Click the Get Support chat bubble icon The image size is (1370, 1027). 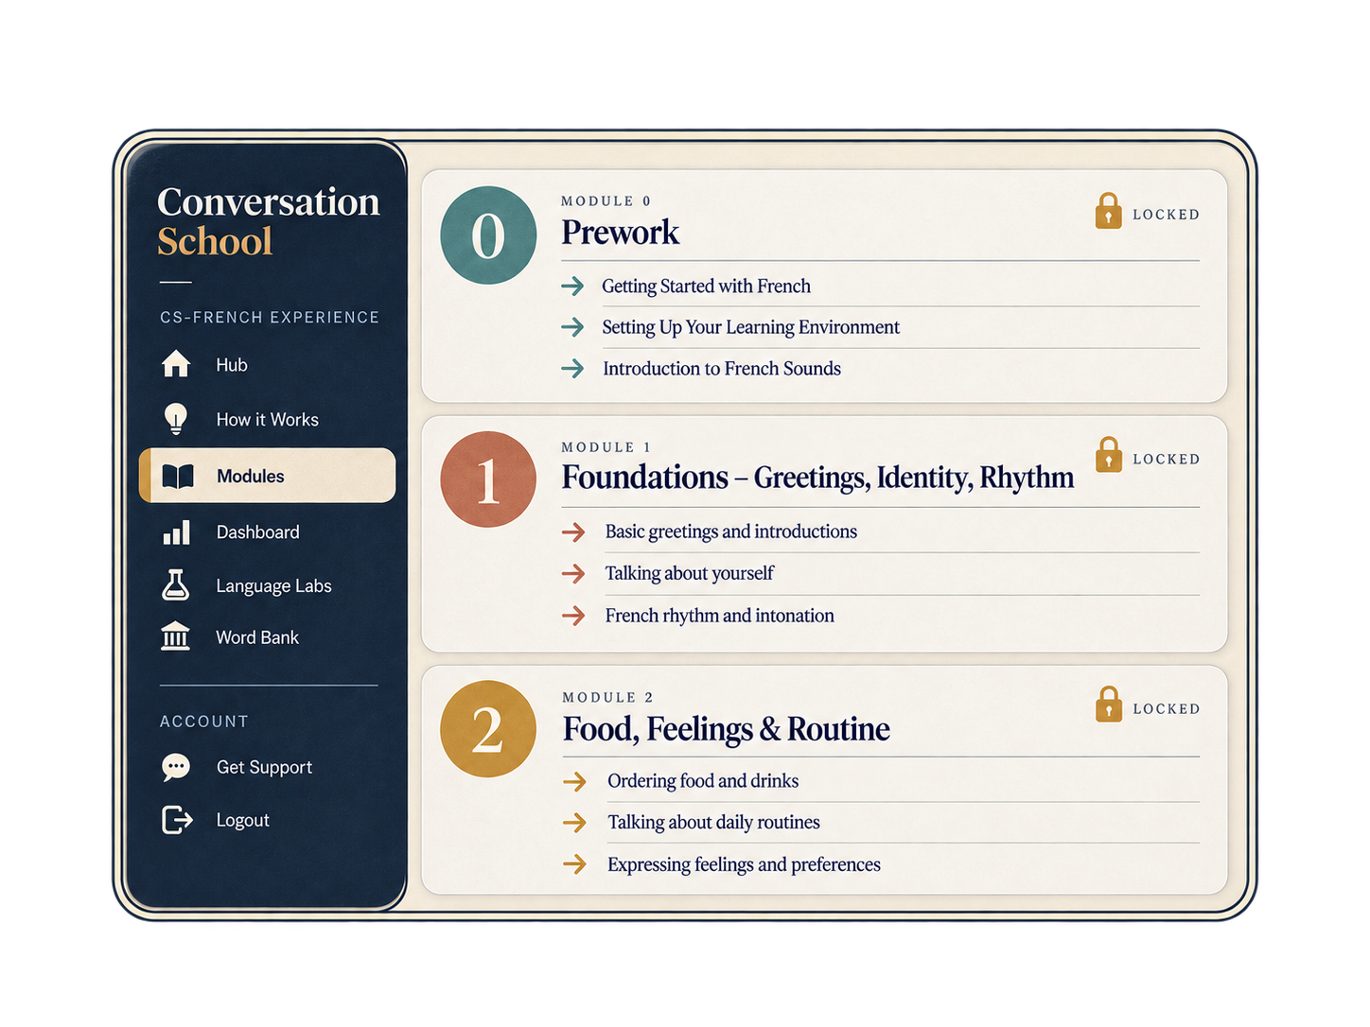pyautogui.click(x=176, y=767)
